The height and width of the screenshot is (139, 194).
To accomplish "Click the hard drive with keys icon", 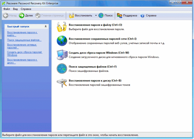I will click(62, 83).
